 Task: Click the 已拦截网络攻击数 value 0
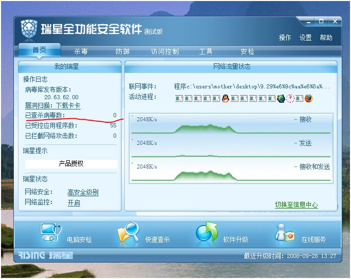coord(115,136)
